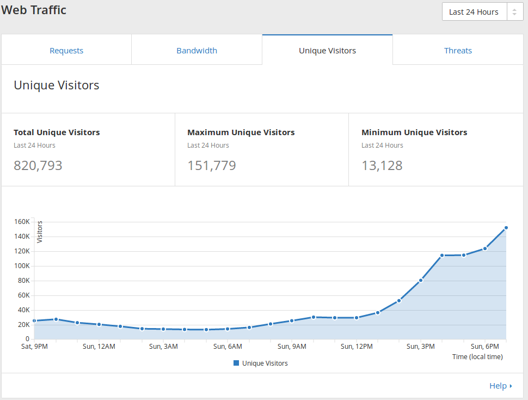528x400 pixels.
Task: Click the arrow icon beside Help
Action: [511, 386]
